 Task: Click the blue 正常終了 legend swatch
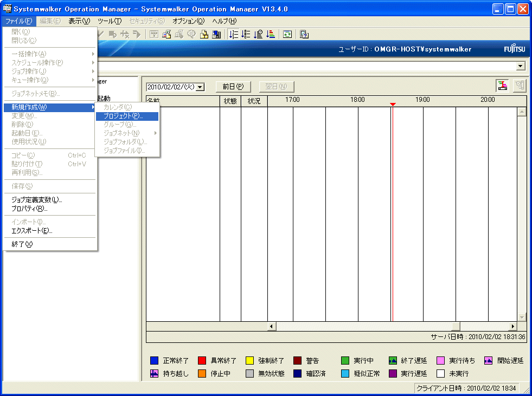(x=154, y=360)
